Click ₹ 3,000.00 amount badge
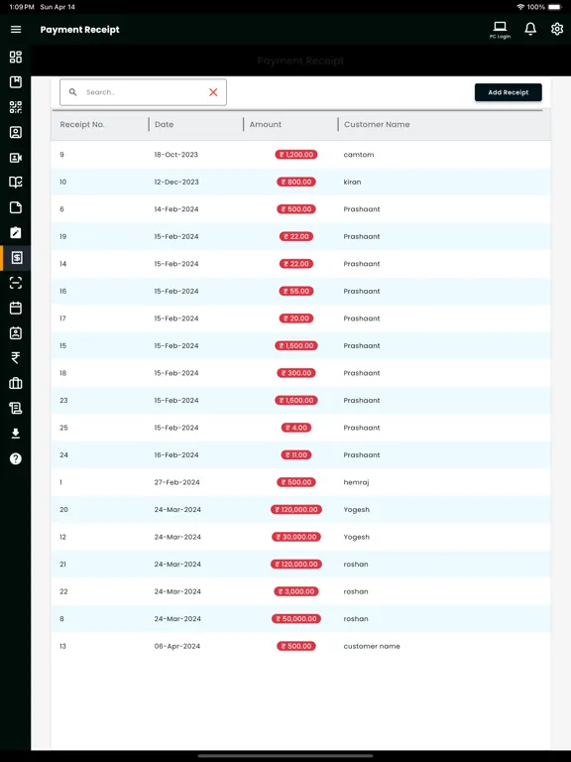Viewport: 571px width, 762px height. [x=296, y=591]
